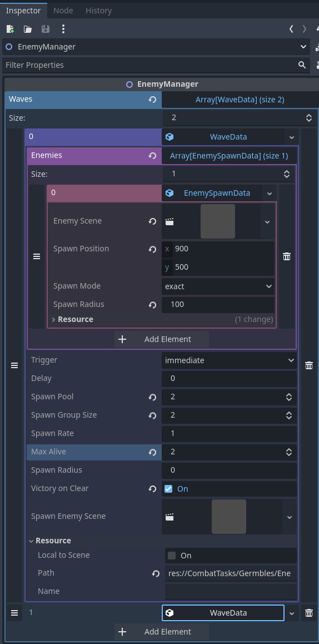
Task: Delete the EnemySpawnData element 0
Action: point(287,256)
